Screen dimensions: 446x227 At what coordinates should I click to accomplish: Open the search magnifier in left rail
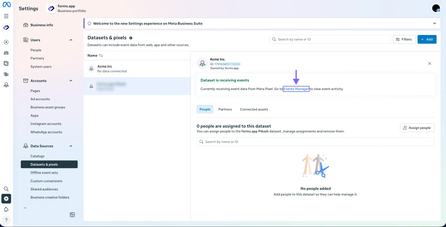click(6, 189)
